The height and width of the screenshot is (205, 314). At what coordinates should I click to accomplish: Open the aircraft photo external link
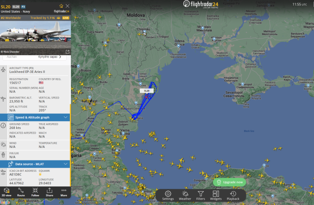(x=67, y=52)
